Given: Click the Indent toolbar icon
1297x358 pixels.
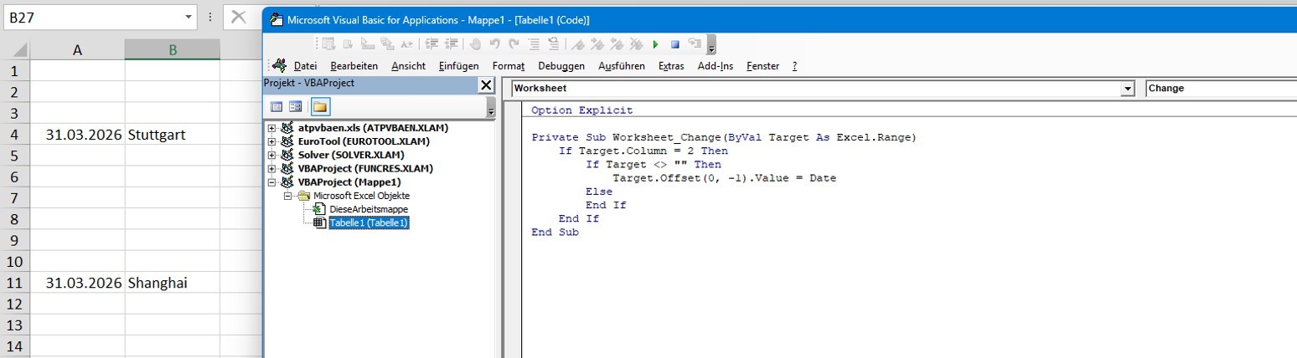Looking at the screenshot, I should (x=431, y=44).
